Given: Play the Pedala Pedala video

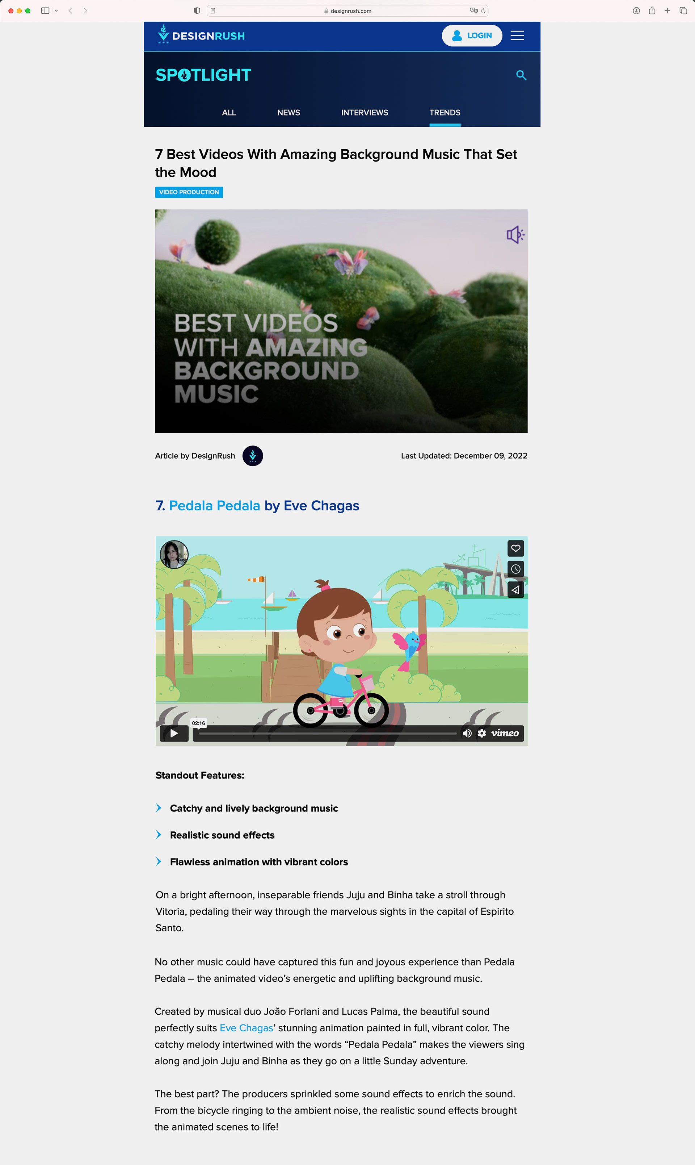Looking at the screenshot, I should pyautogui.click(x=174, y=734).
